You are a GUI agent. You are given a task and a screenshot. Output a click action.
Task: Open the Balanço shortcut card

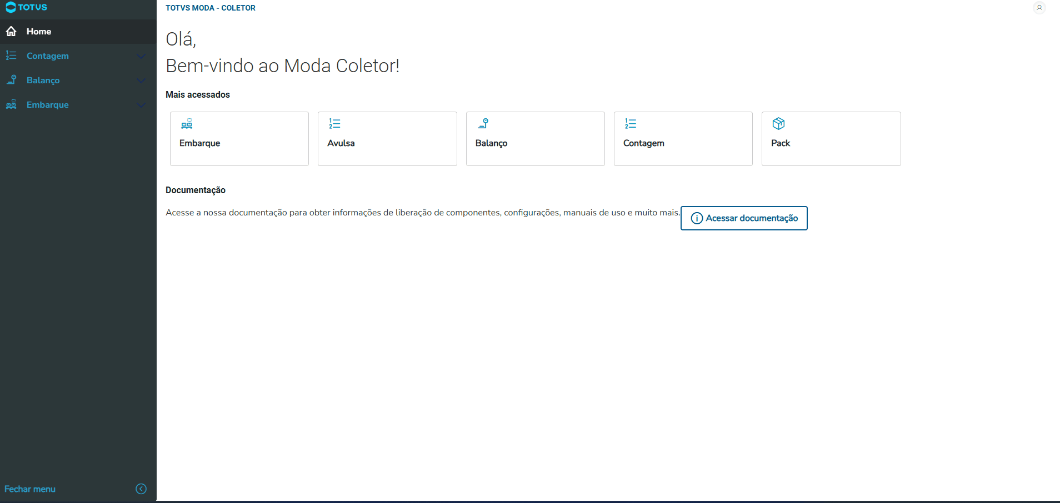(x=536, y=139)
